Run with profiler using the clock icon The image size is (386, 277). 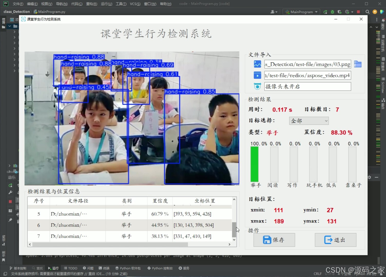(347, 12)
